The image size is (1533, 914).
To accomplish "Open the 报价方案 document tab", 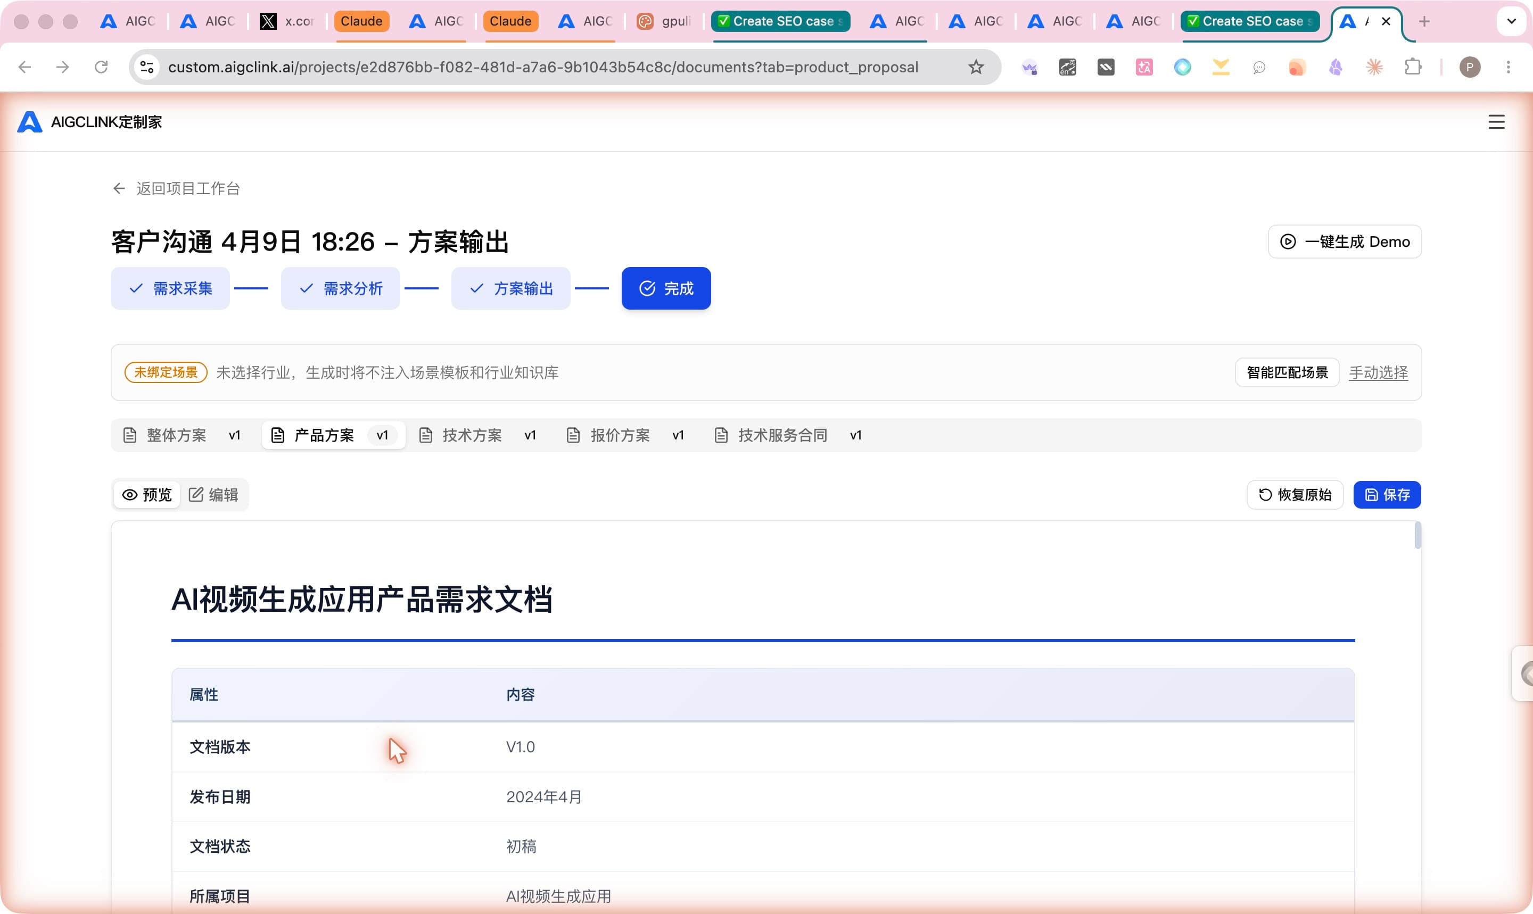I will 626,435.
